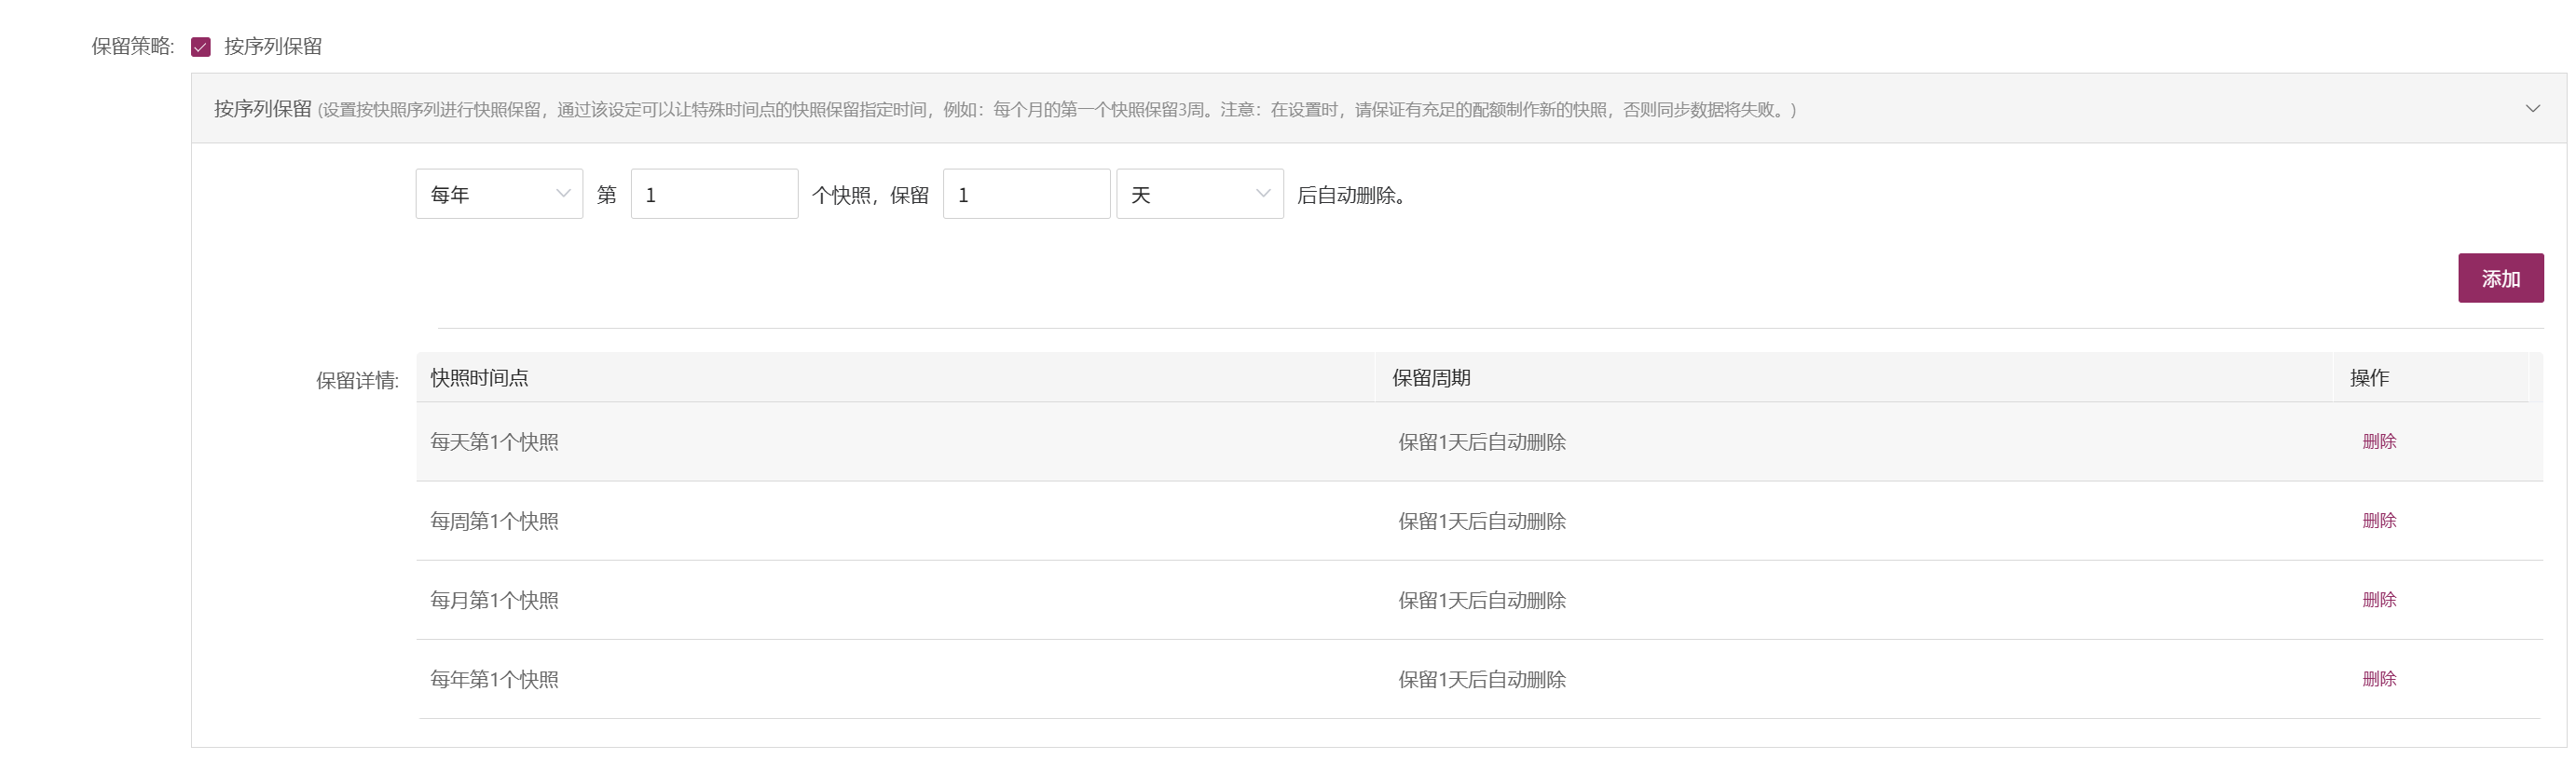Select the 每月第1个快照 row text
Screen dimensions: 2576x773
coord(494,600)
